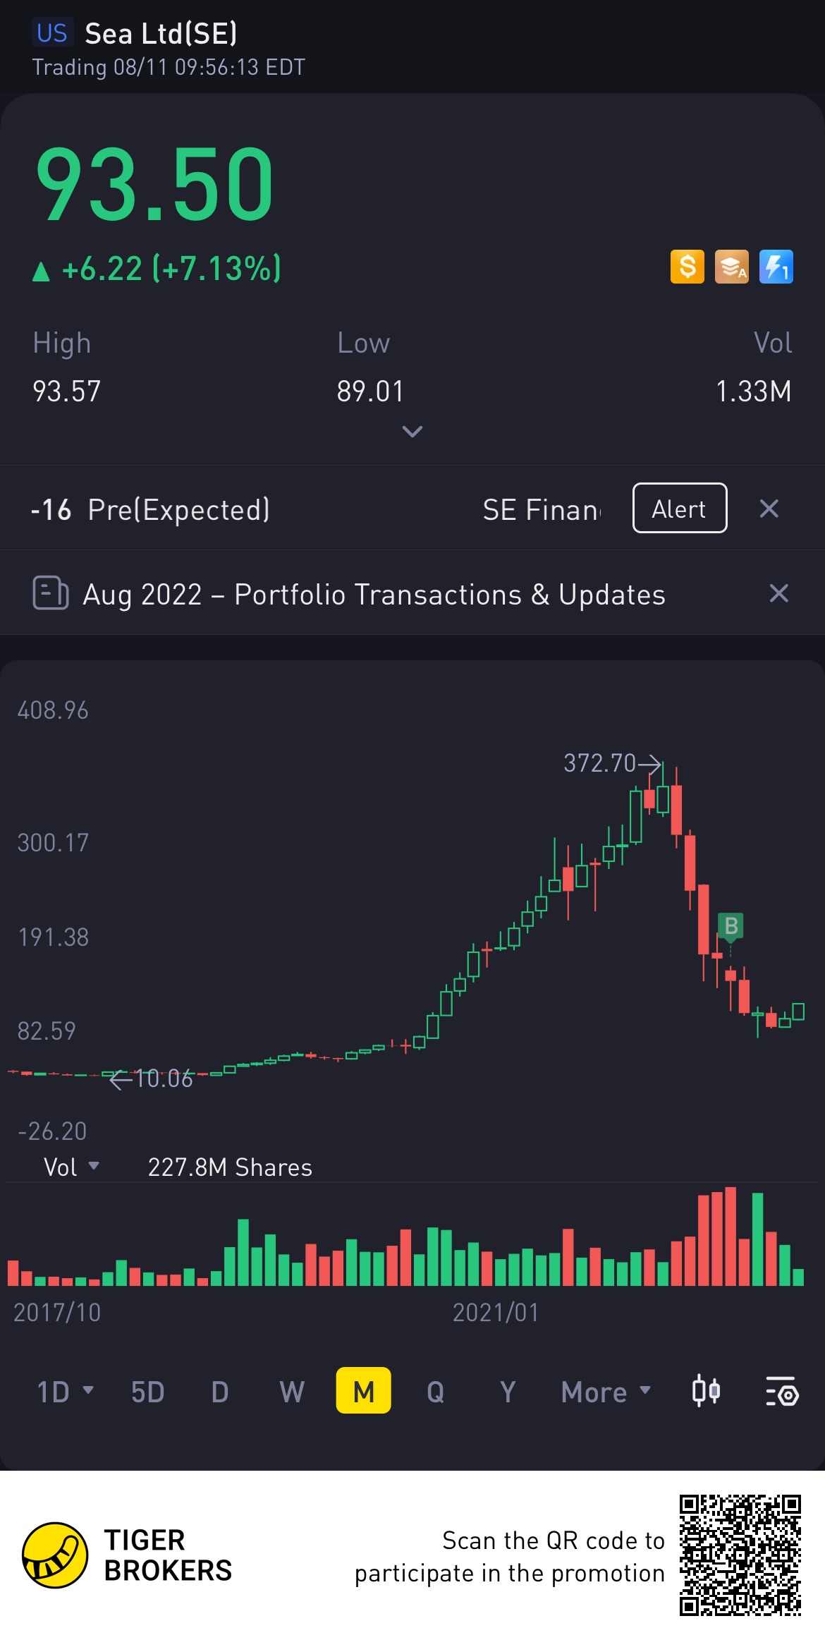Select the Q quarterly timeframe tab
This screenshot has width=825, height=1640.
pos(436,1392)
